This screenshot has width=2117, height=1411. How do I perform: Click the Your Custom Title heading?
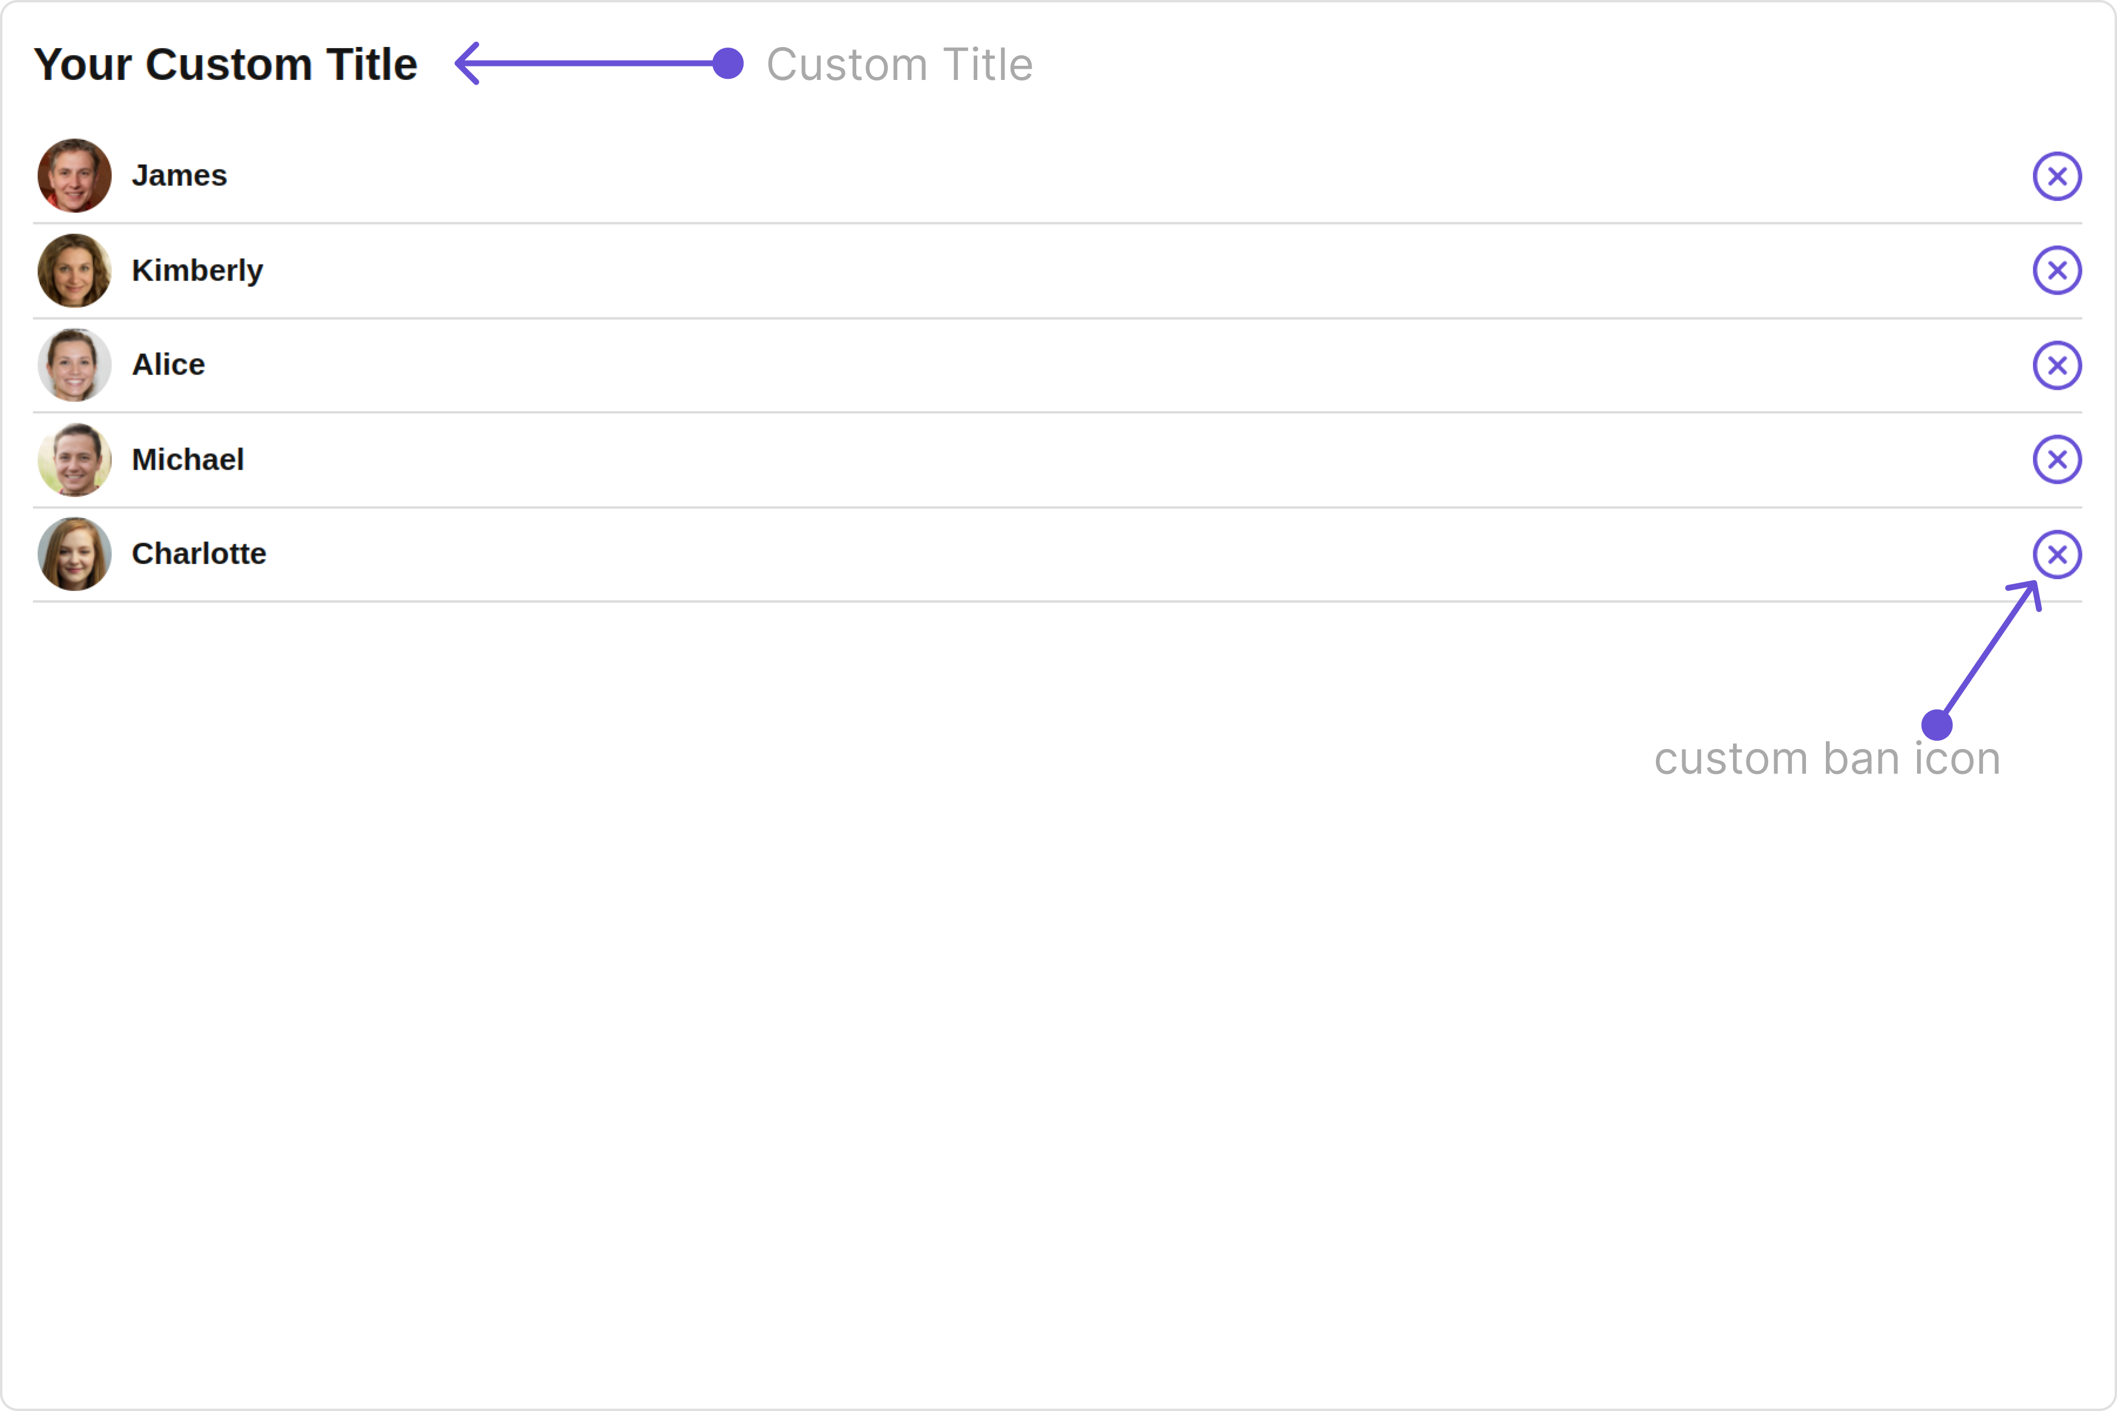(x=226, y=64)
